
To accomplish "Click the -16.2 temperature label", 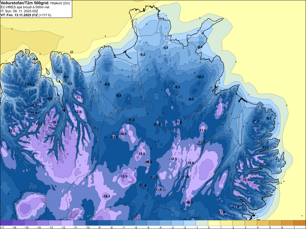I will pos(148,162).
